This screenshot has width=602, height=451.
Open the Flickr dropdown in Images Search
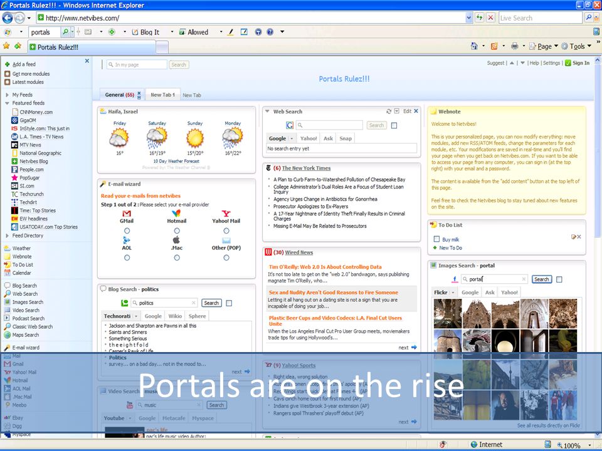(453, 293)
